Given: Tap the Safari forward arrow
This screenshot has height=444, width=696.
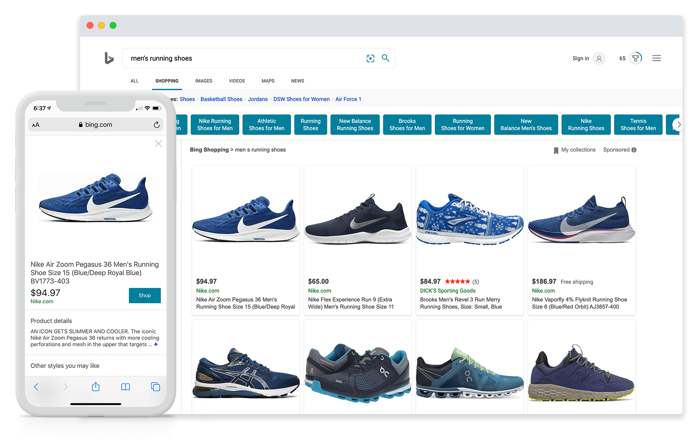Looking at the screenshot, I should coord(65,387).
